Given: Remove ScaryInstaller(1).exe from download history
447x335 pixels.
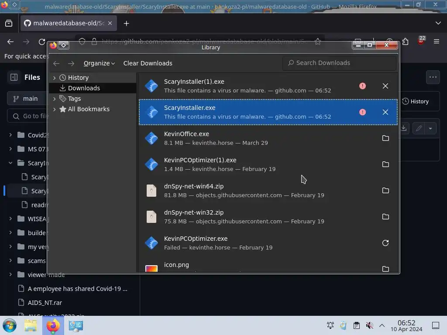Looking at the screenshot, I should (385, 86).
